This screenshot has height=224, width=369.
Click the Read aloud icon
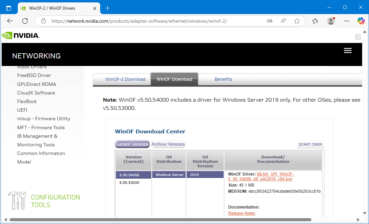(x=283, y=21)
